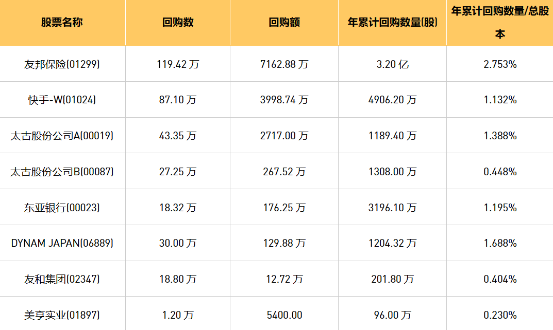Click the 年累计回购数量/总股本 column header
The height and width of the screenshot is (330, 553).
click(500, 23)
